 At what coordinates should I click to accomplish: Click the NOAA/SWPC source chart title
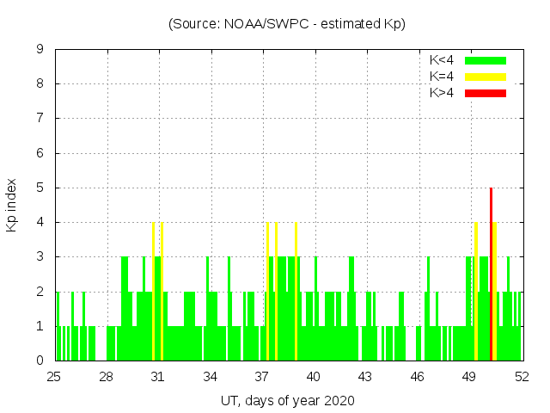click(287, 24)
